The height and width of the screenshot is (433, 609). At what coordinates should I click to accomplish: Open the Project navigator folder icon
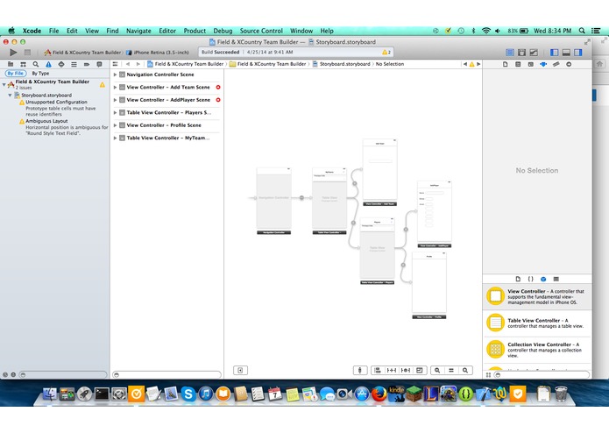coord(11,64)
